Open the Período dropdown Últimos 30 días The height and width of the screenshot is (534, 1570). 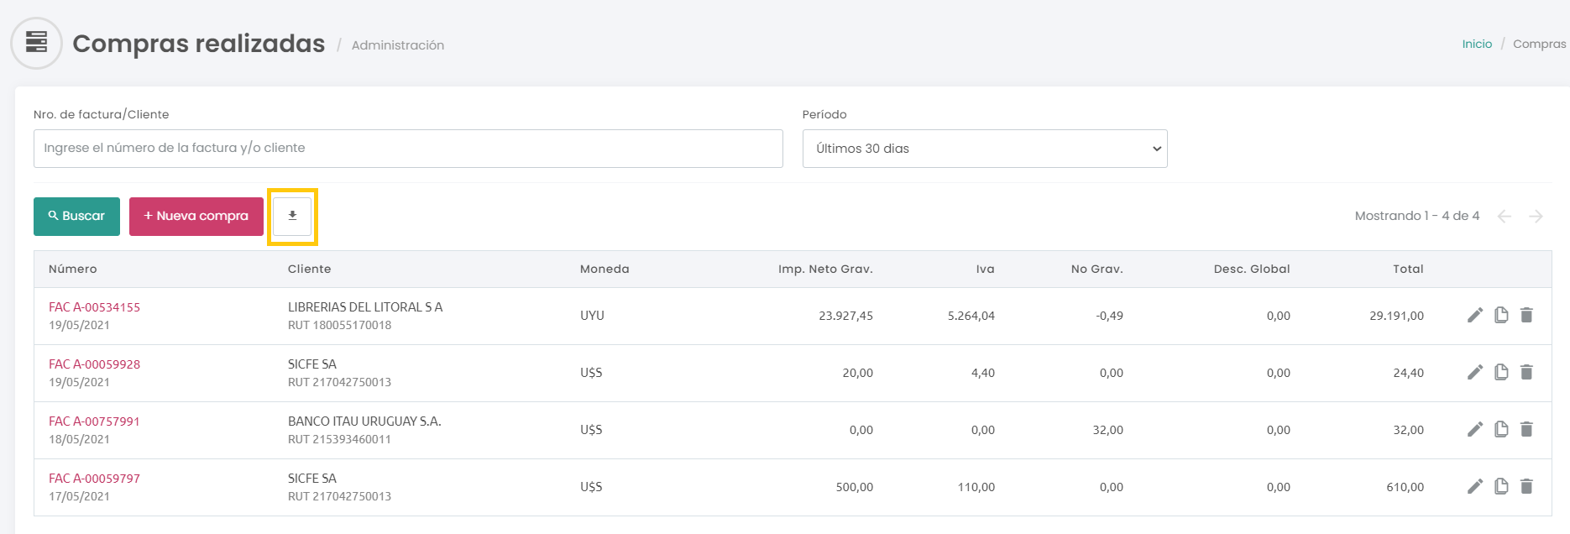(985, 149)
